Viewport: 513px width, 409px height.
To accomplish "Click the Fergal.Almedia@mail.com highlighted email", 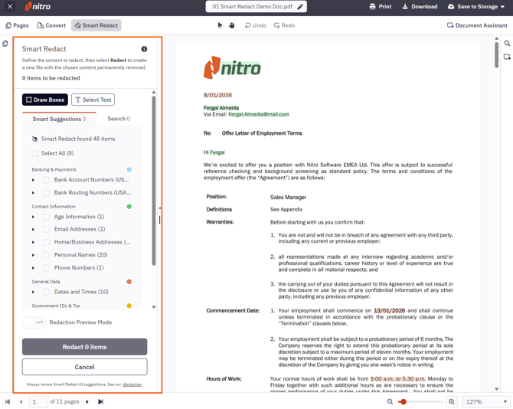I will point(259,114).
